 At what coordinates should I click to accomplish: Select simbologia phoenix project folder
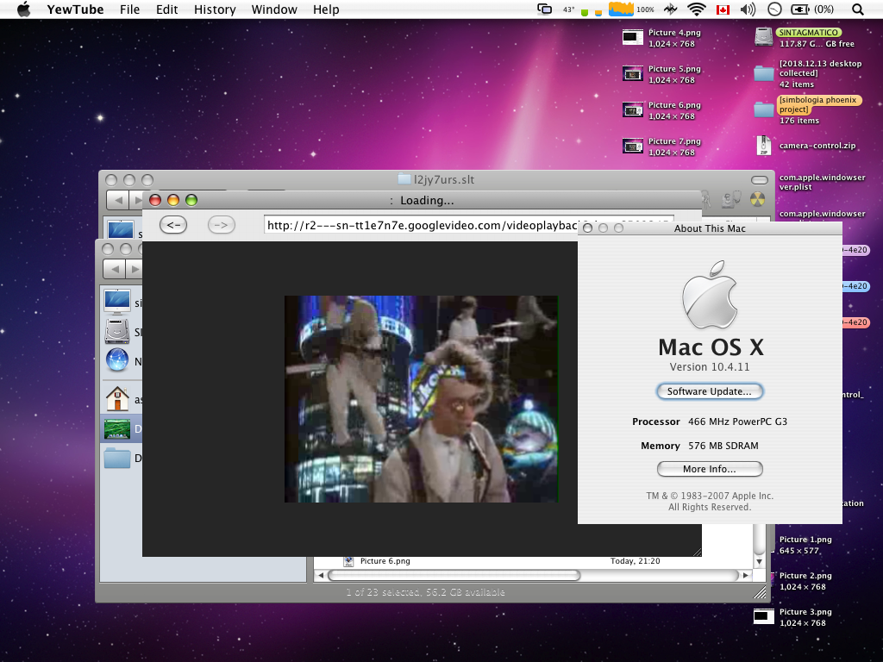764,109
